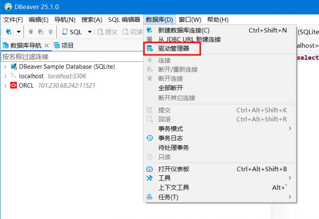This screenshot has width=319, height=219.
Task: Select DBeaver Sample Database (SQLite) connection
Action: (67, 67)
